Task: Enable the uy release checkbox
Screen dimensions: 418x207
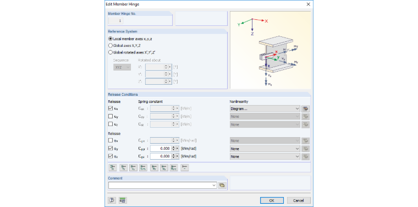Action: [111, 116]
